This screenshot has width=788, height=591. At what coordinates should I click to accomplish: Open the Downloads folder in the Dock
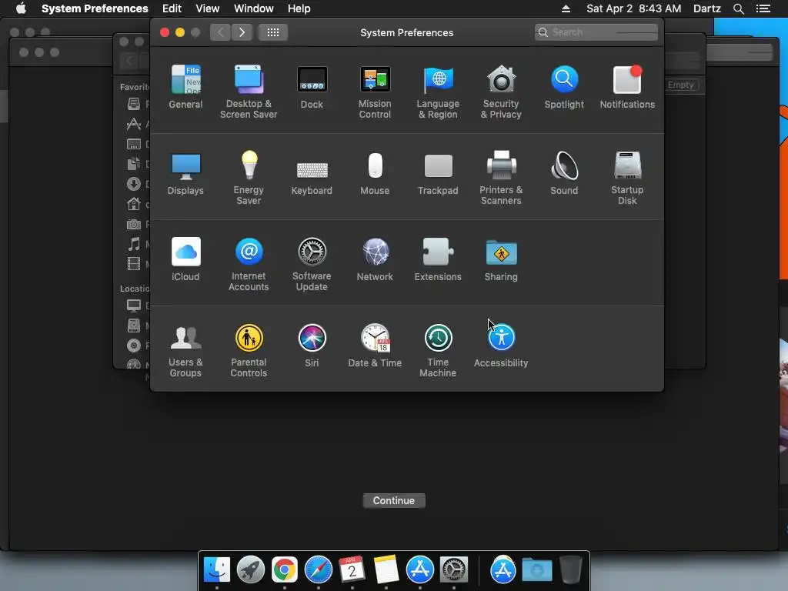[x=536, y=569]
